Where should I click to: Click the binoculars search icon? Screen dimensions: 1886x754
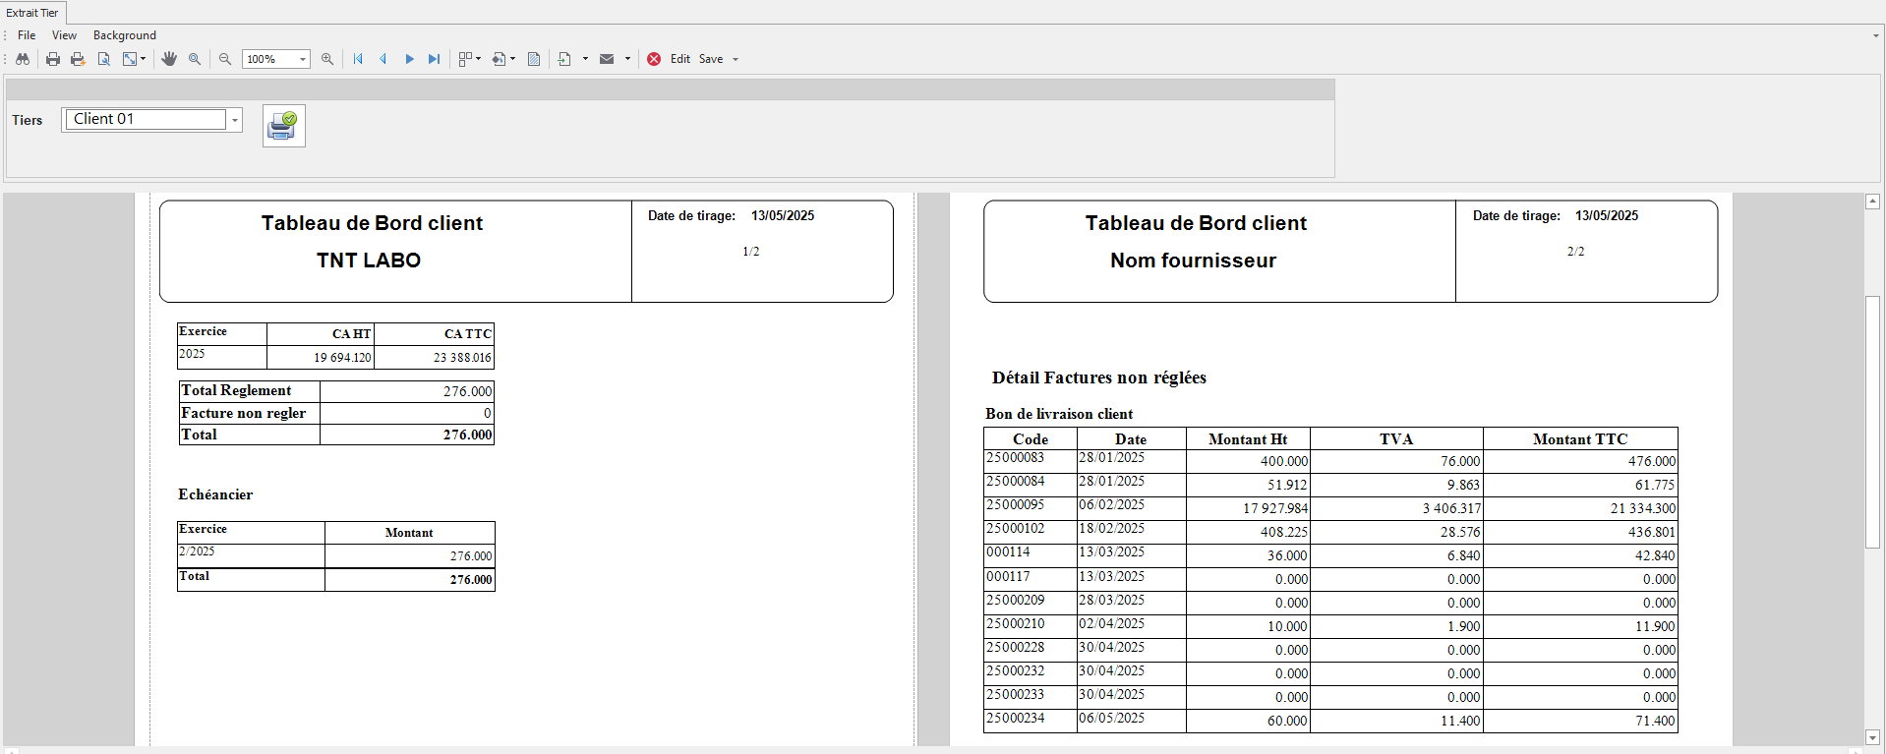pyautogui.click(x=23, y=59)
